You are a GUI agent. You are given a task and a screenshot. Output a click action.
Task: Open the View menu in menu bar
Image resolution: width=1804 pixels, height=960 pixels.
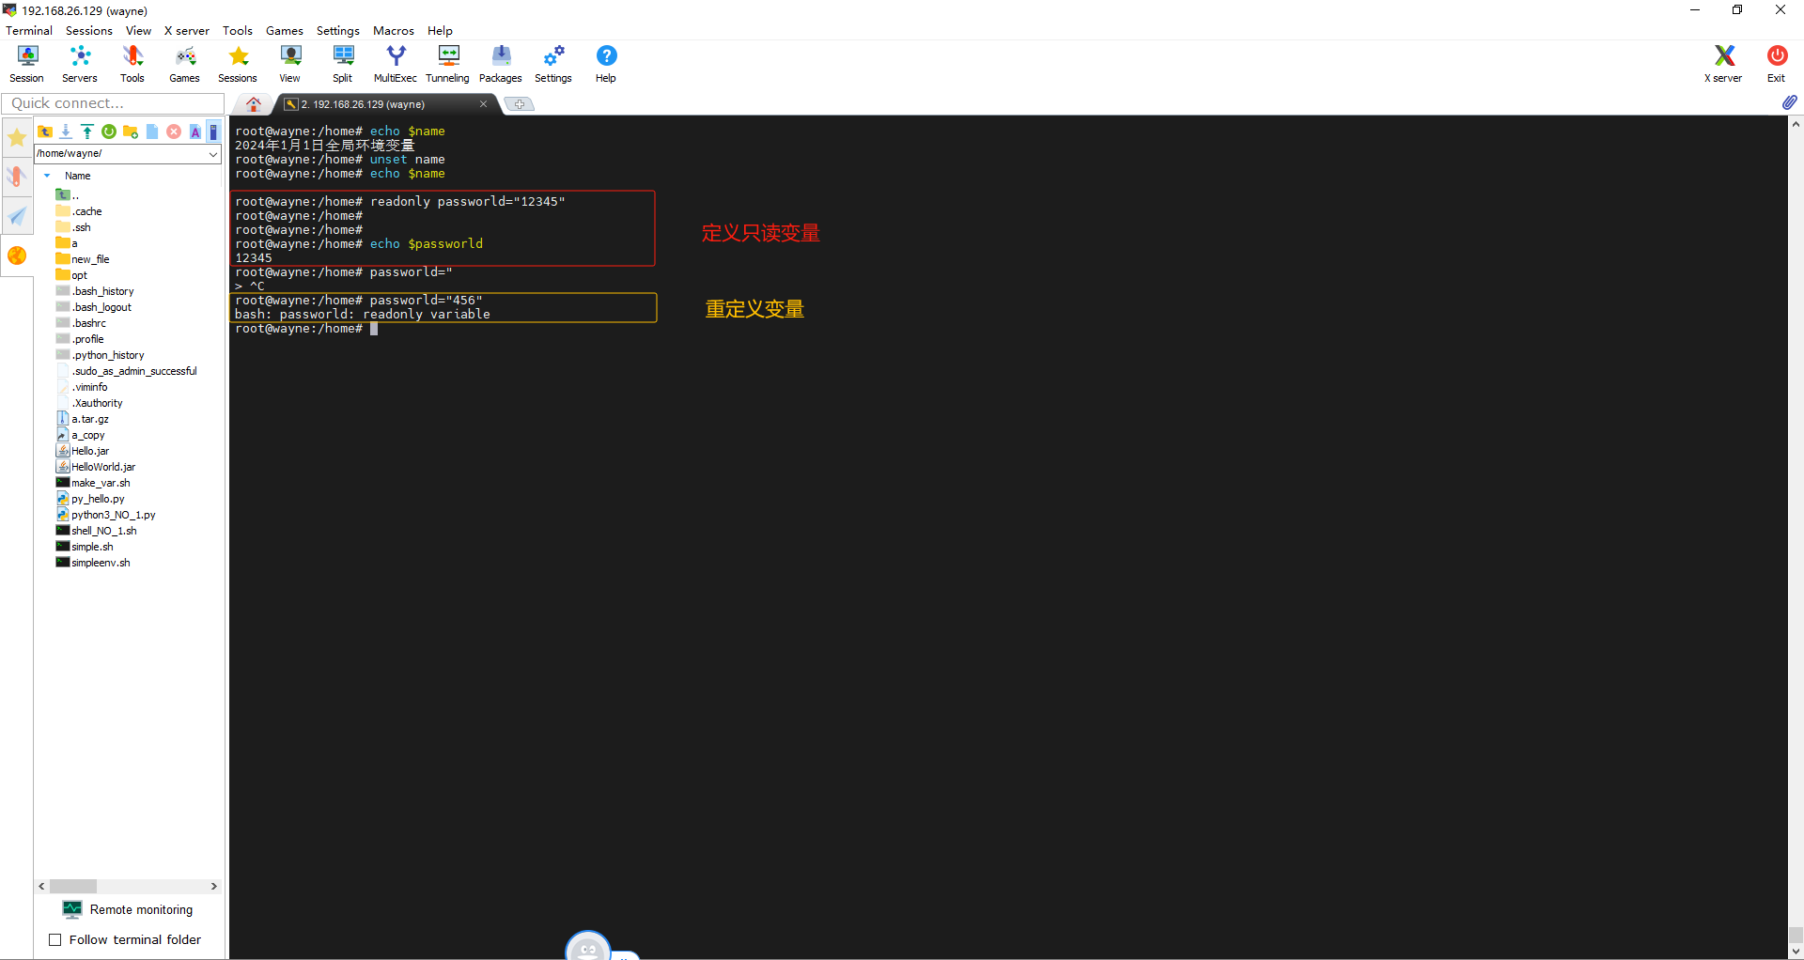click(x=138, y=30)
